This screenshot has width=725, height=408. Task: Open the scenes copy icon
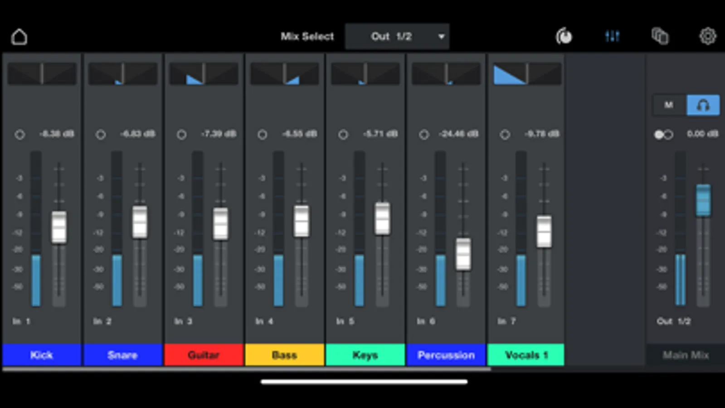pyautogui.click(x=660, y=36)
